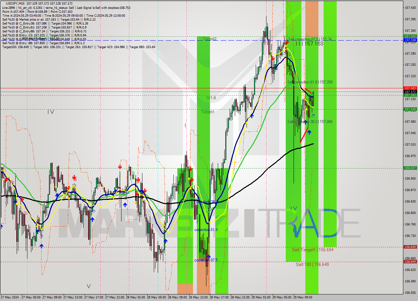This screenshot has width=418, height=301.
Task: Click 157.045 on the price axis
Action: (410, 133)
